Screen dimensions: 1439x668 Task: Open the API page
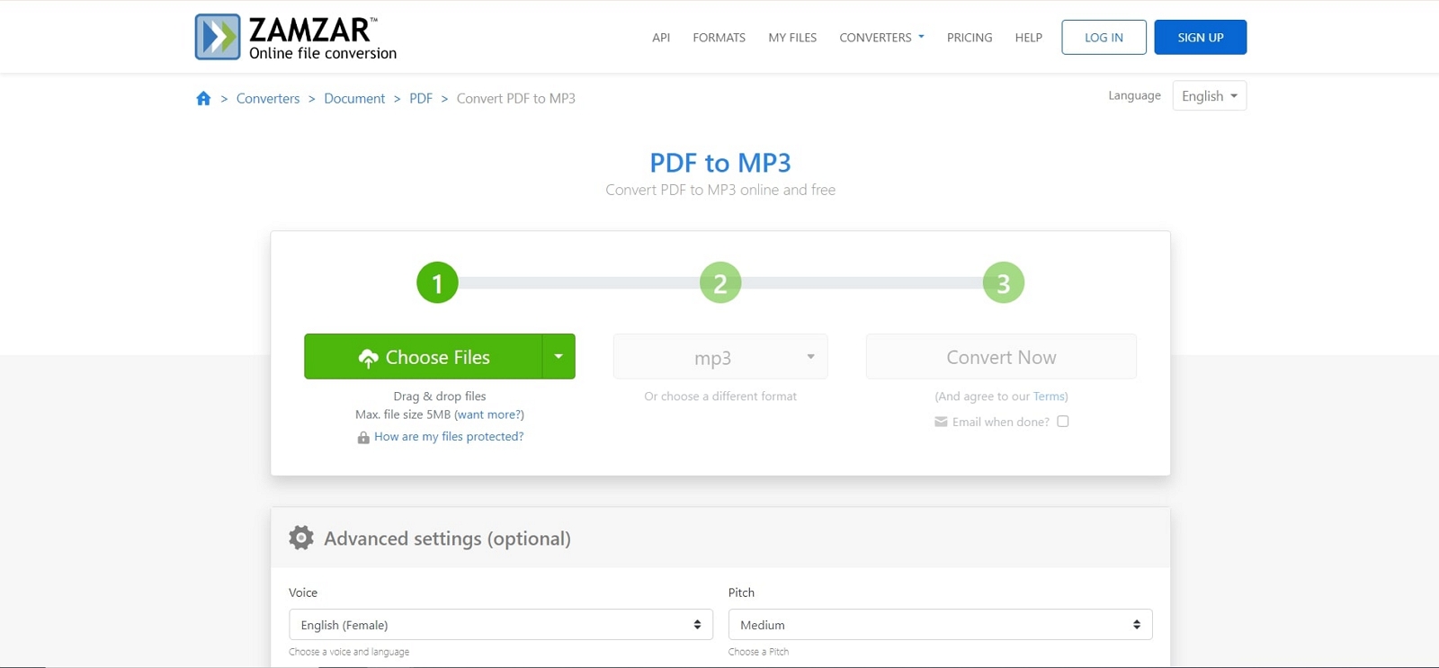click(661, 38)
